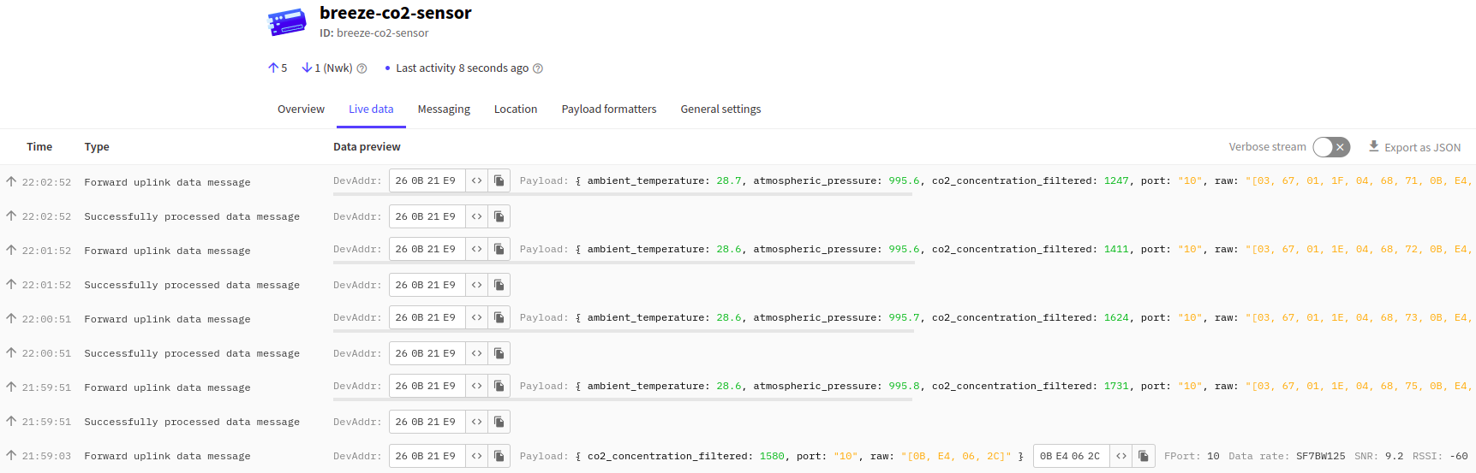Screen dimensions: 1476x473
Task: Go to the Location tab
Action: pyautogui.click(x=516, y=109)
